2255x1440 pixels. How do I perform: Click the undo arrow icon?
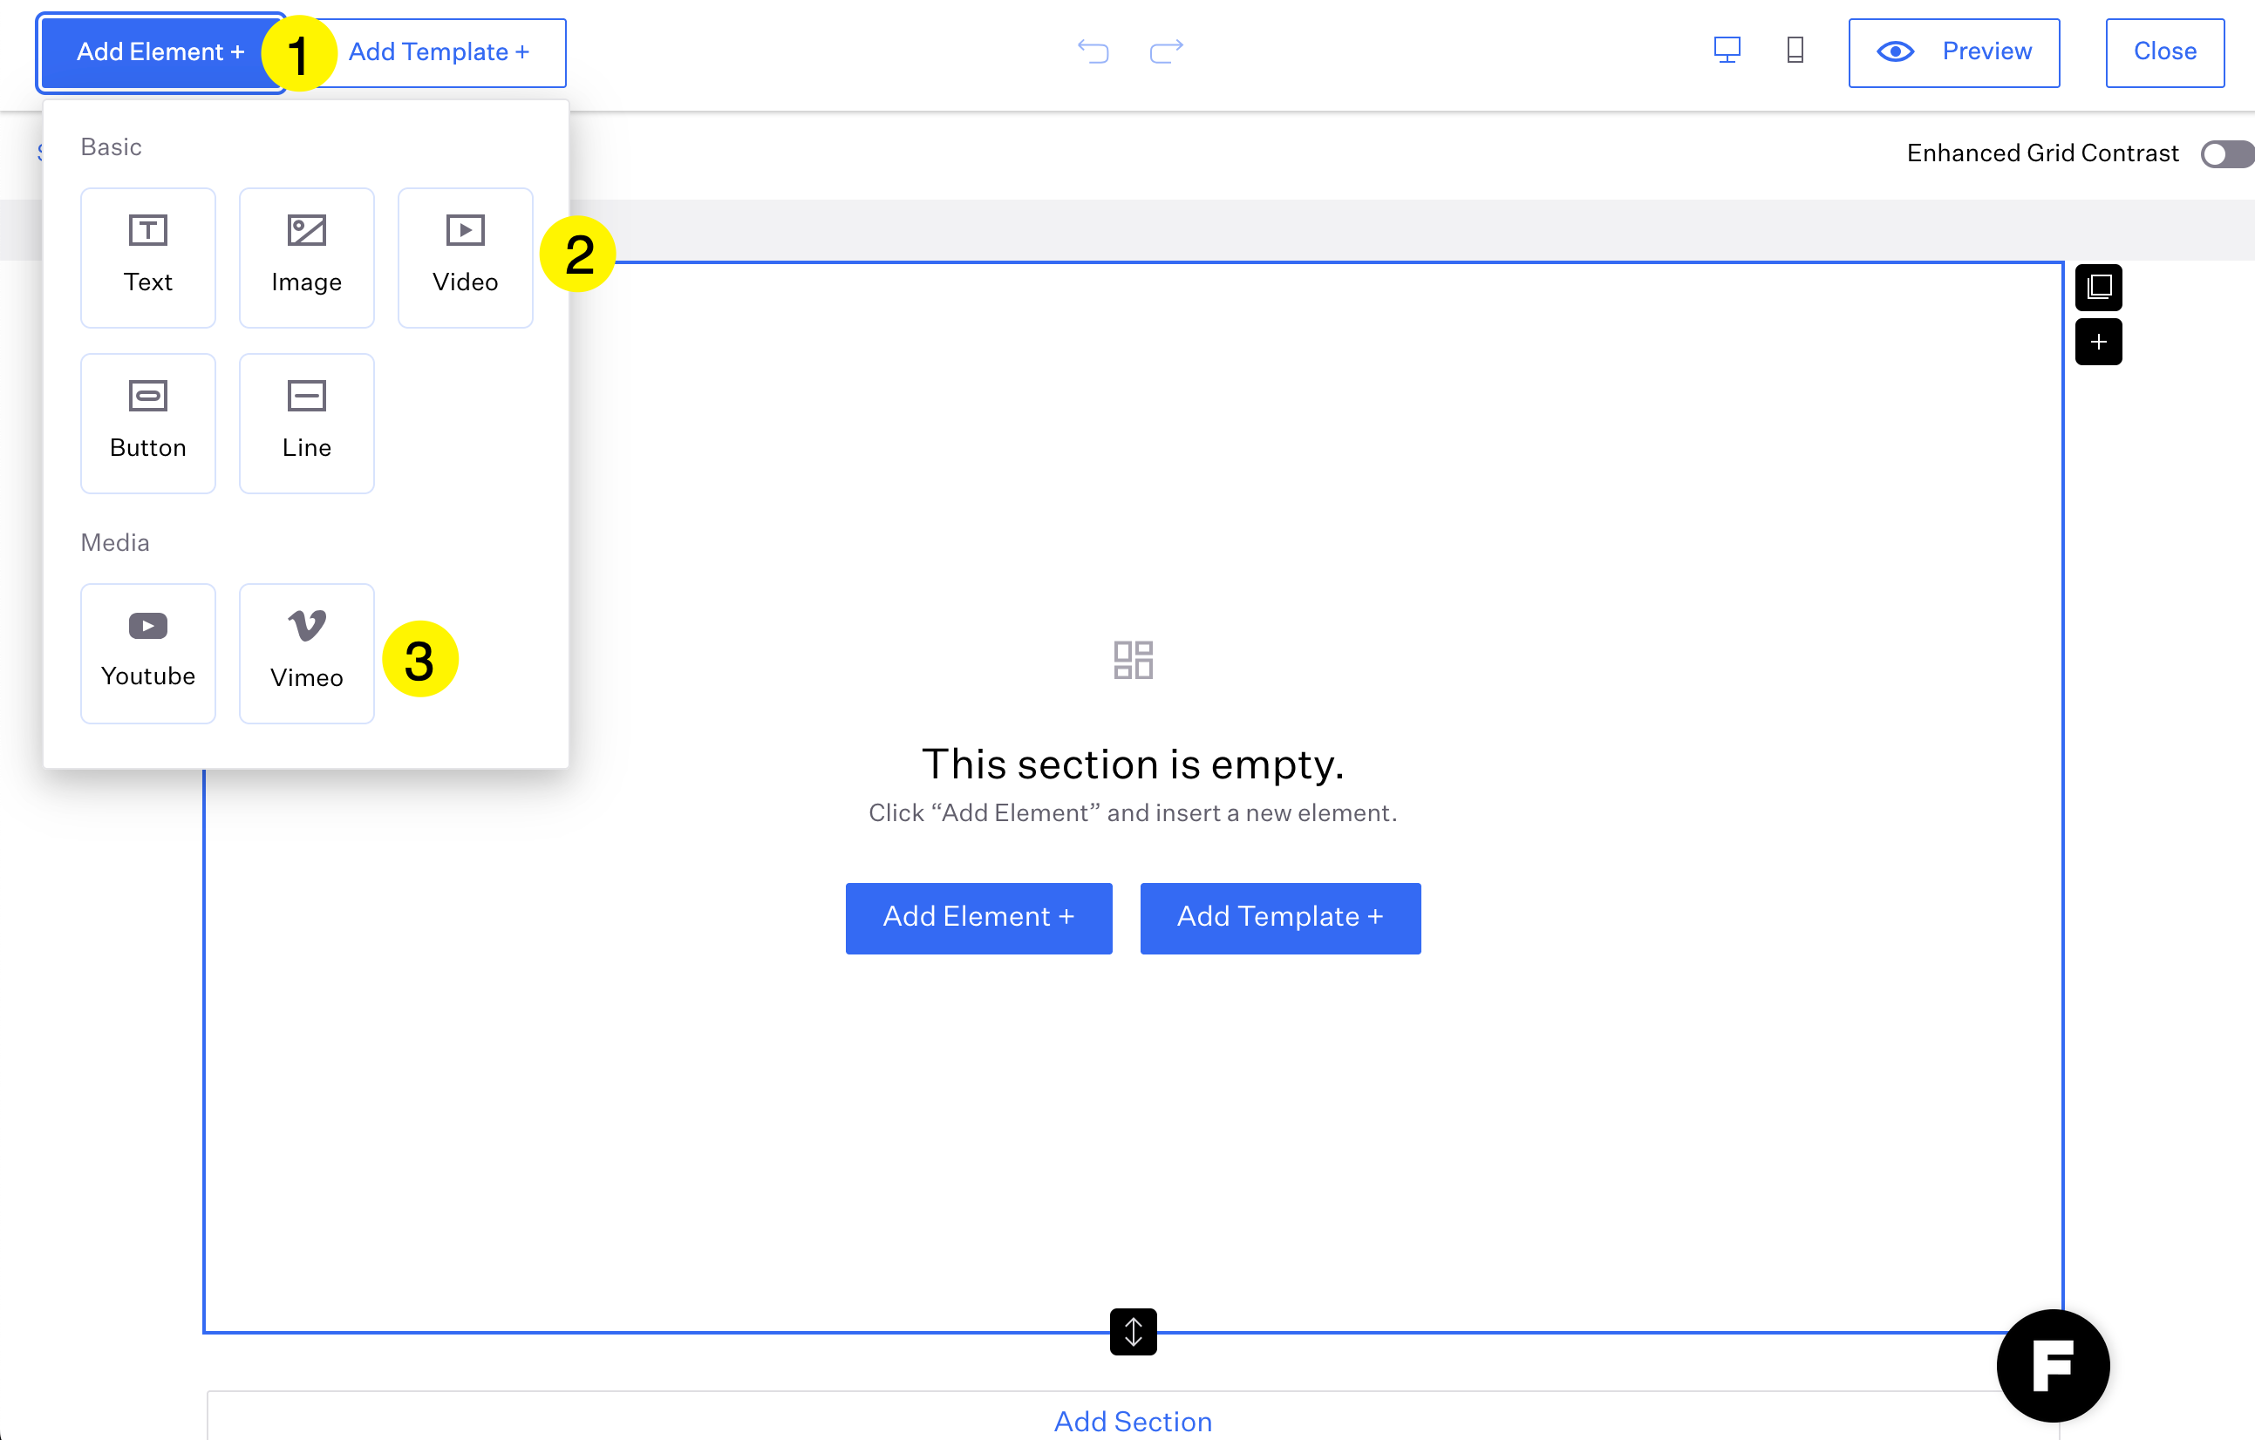coord(1092,51)
